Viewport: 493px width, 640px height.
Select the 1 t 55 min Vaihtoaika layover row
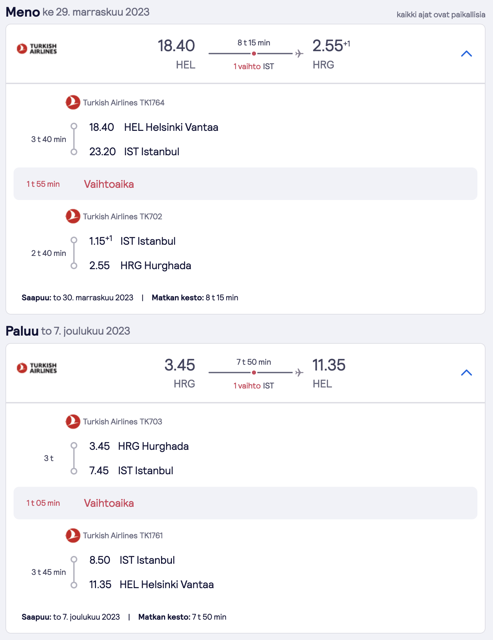(x=245, y=184)
